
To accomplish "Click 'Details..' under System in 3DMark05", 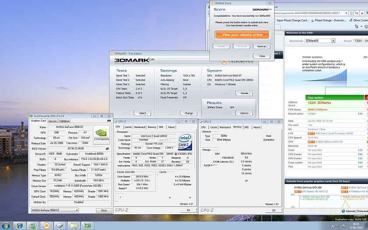I will pos(244,93).
